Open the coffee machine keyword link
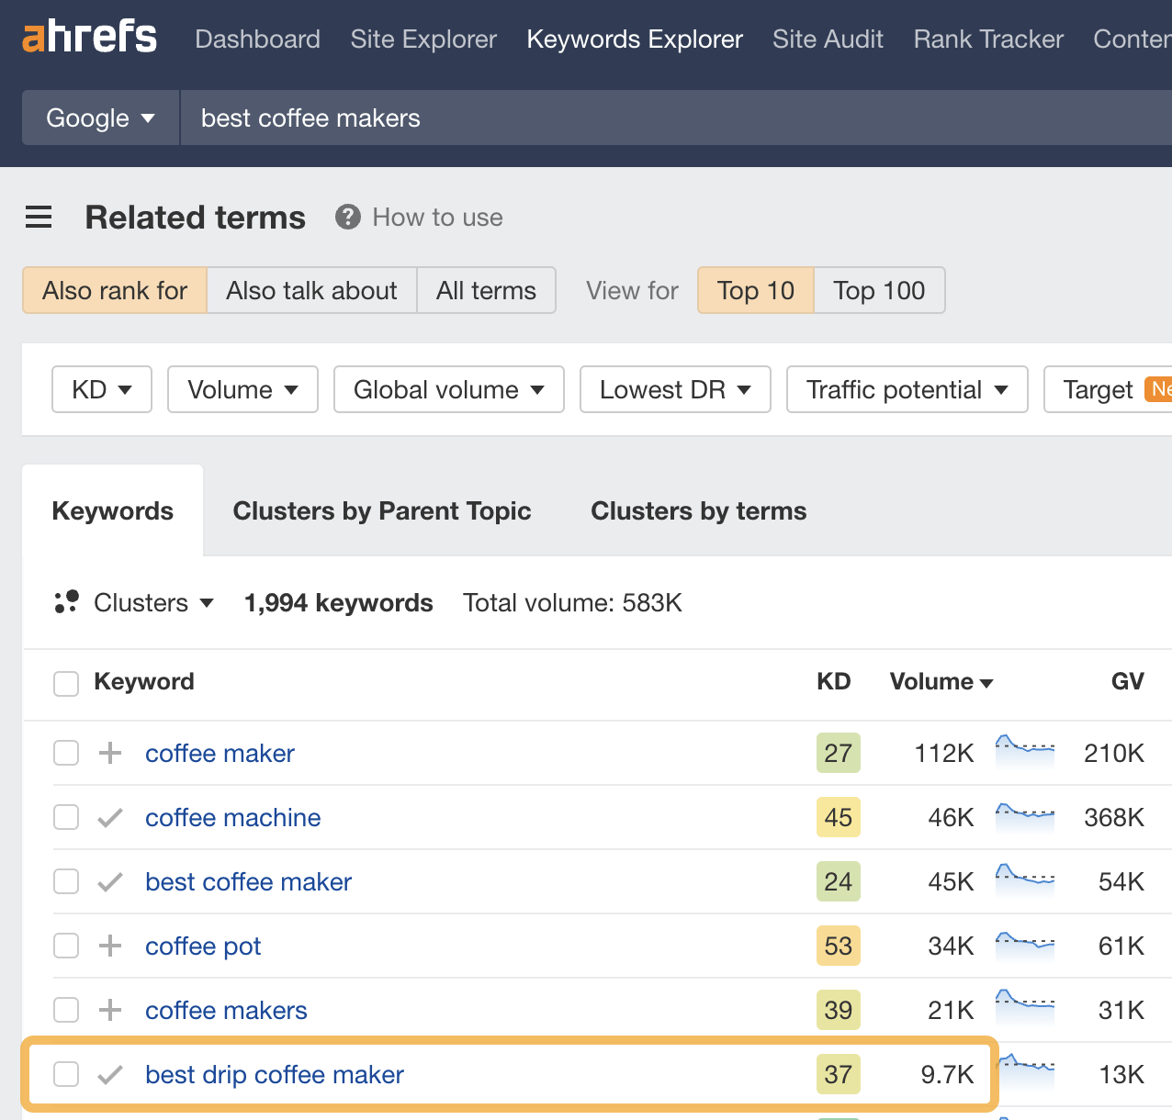This screenshot has height=1120, width=1172. point(232,817)
